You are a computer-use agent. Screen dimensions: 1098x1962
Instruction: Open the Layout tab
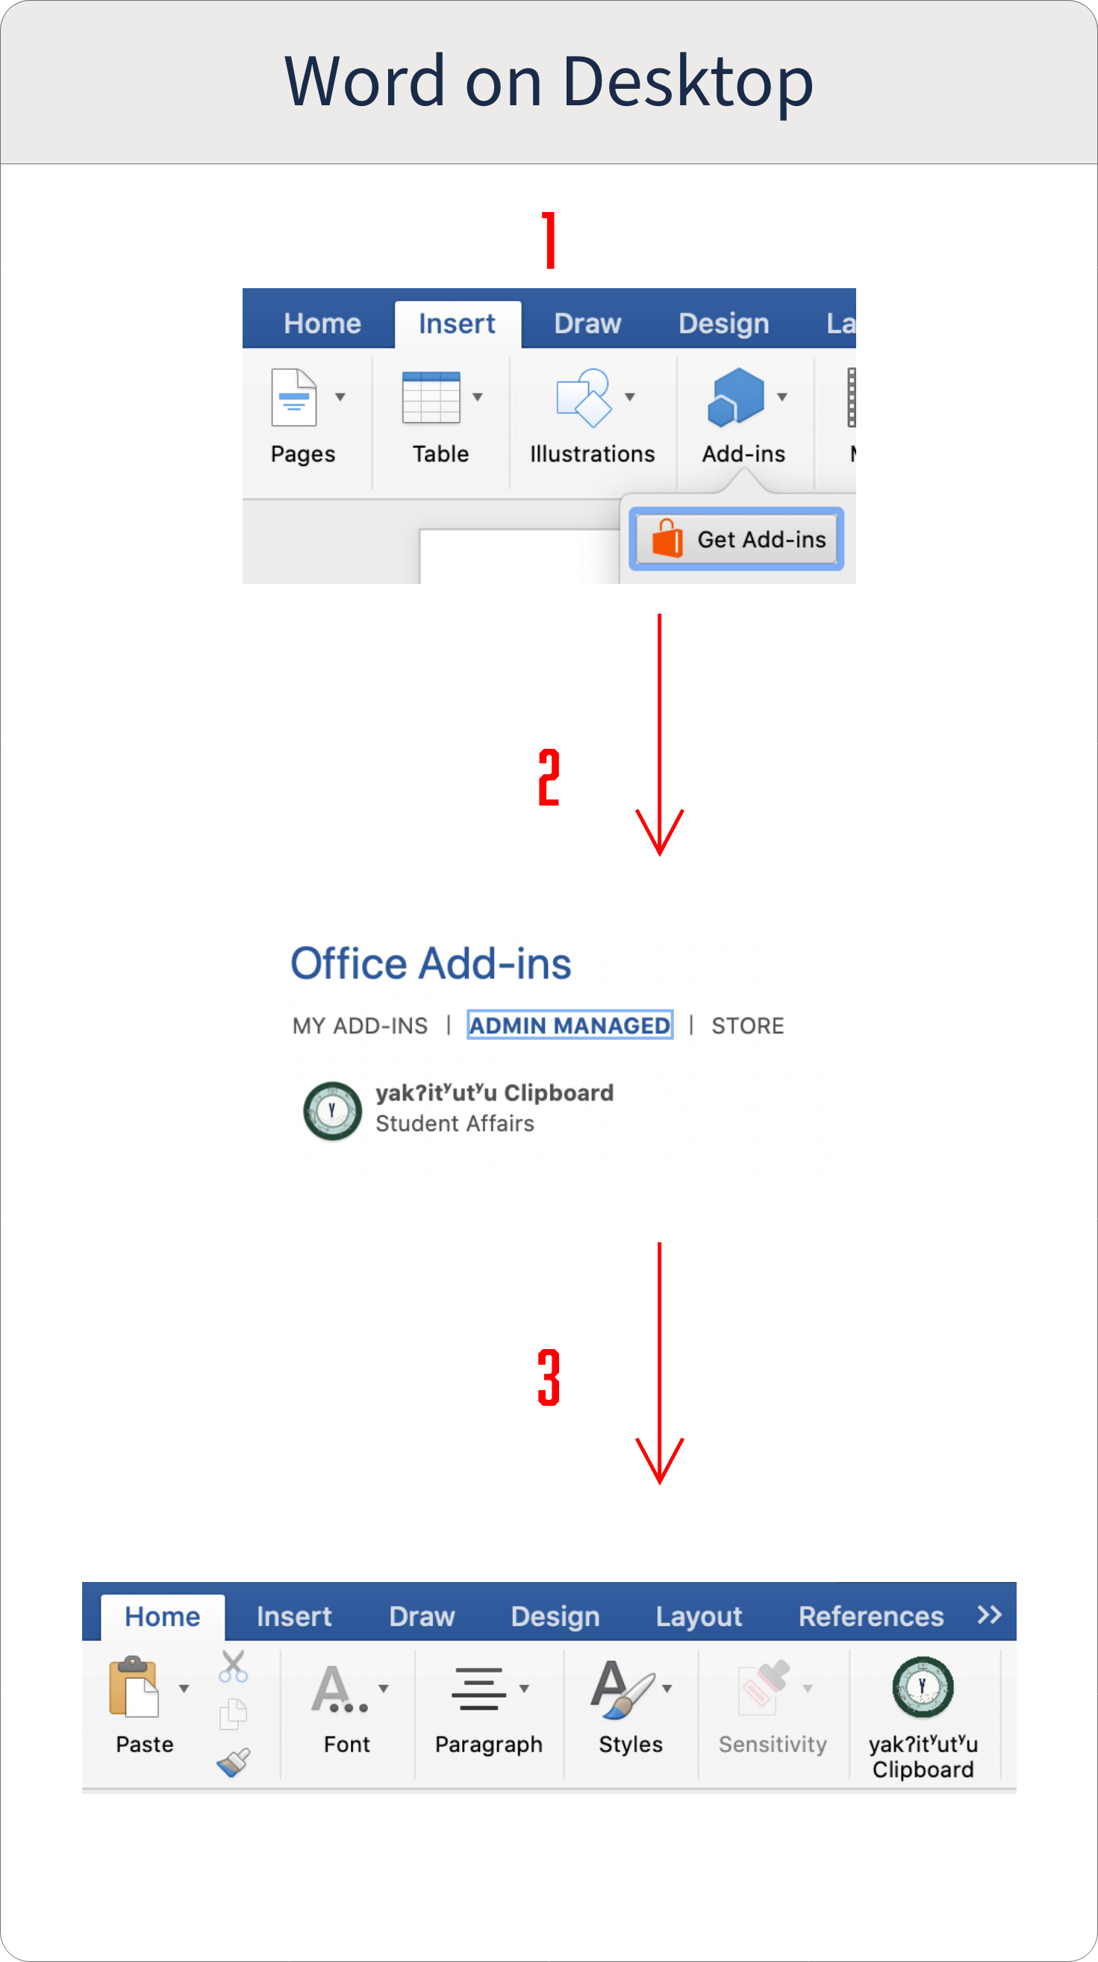699,1616
